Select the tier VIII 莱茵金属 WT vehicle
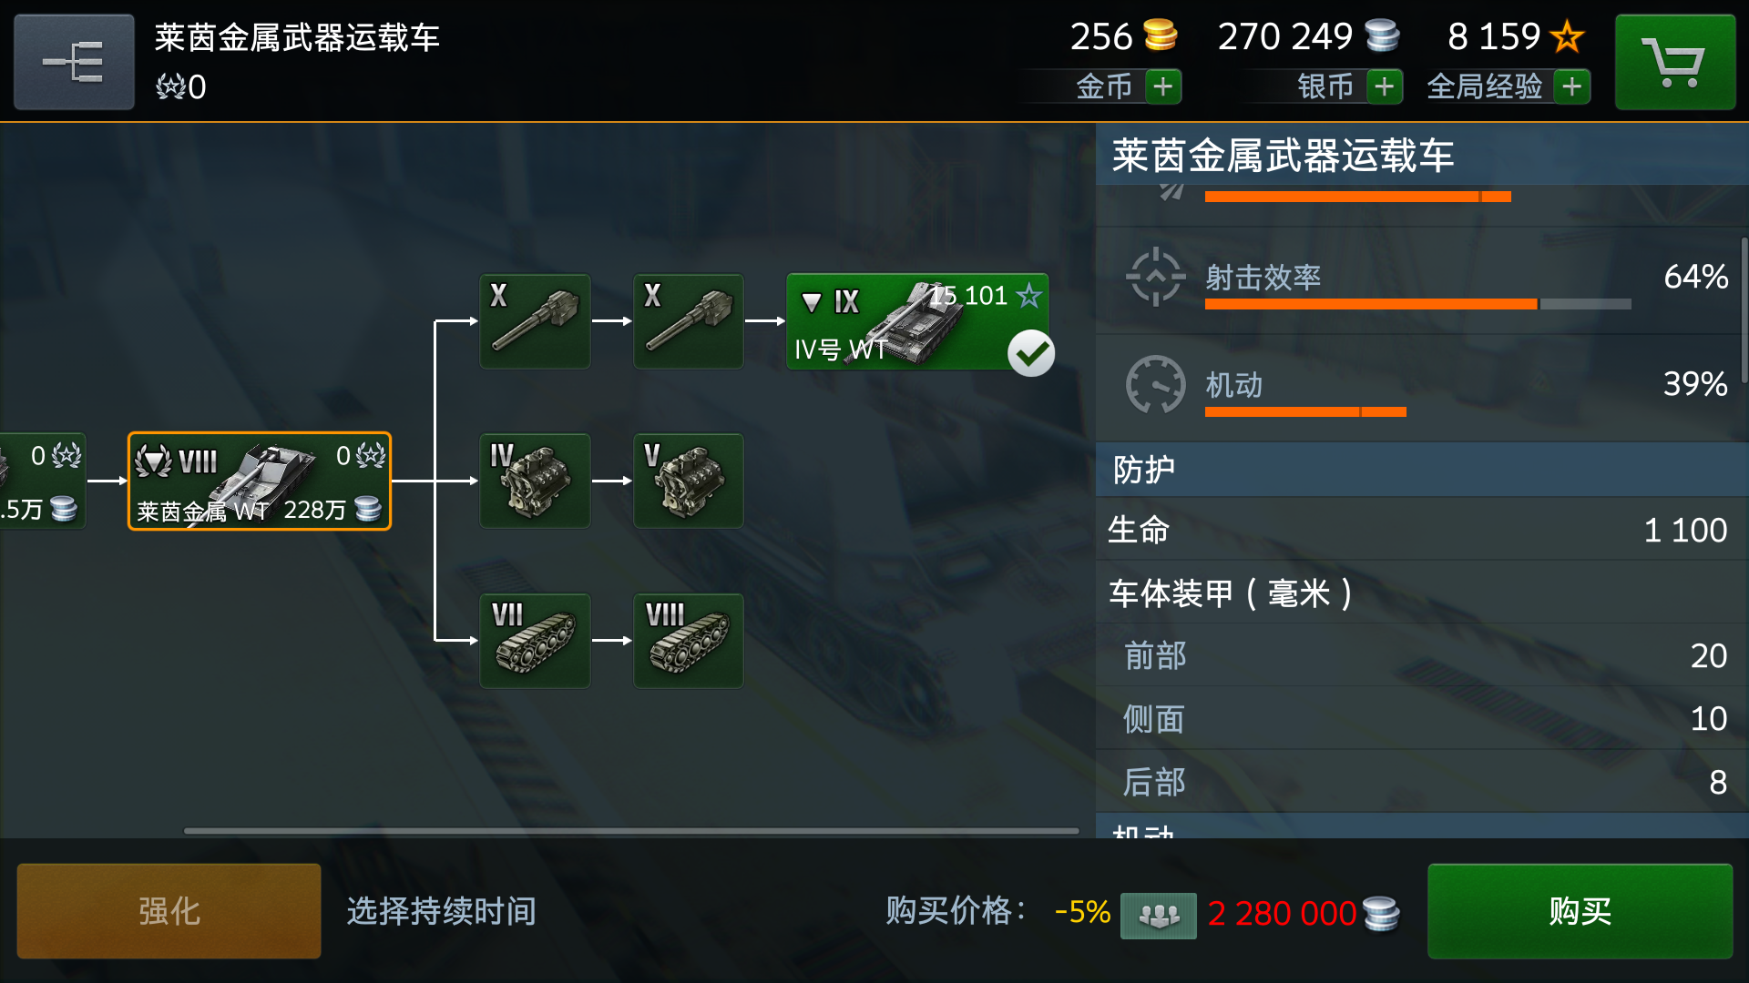 pyautogui.click(x=260, y=481)
